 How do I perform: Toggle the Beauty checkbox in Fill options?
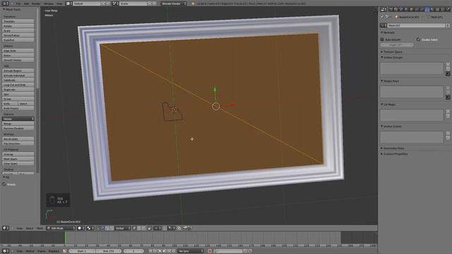[4, 184]
